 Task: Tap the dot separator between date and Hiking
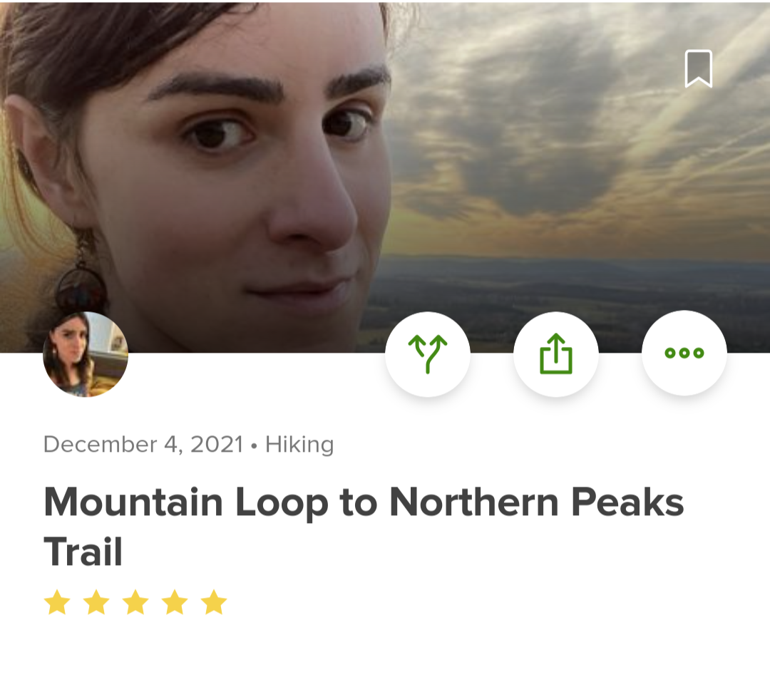[x=254, y=446]
